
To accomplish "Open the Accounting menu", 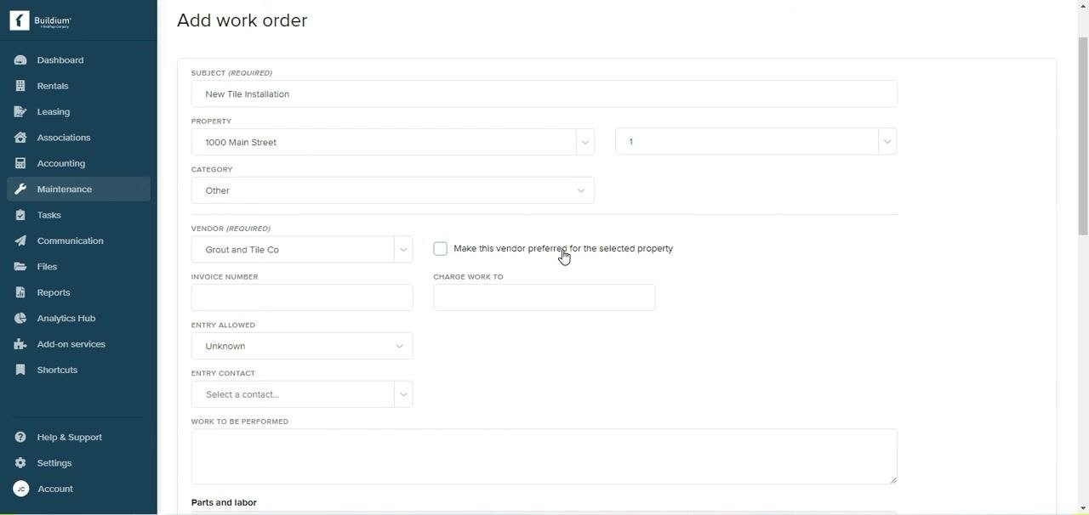I will coord(78,163).
